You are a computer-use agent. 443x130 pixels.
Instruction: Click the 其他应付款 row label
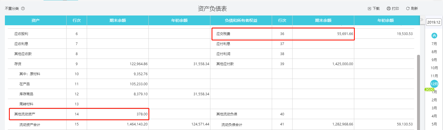(225, 64)
